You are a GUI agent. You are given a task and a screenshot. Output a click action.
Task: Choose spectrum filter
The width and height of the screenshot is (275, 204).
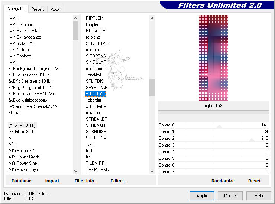[x=94, y=69]
